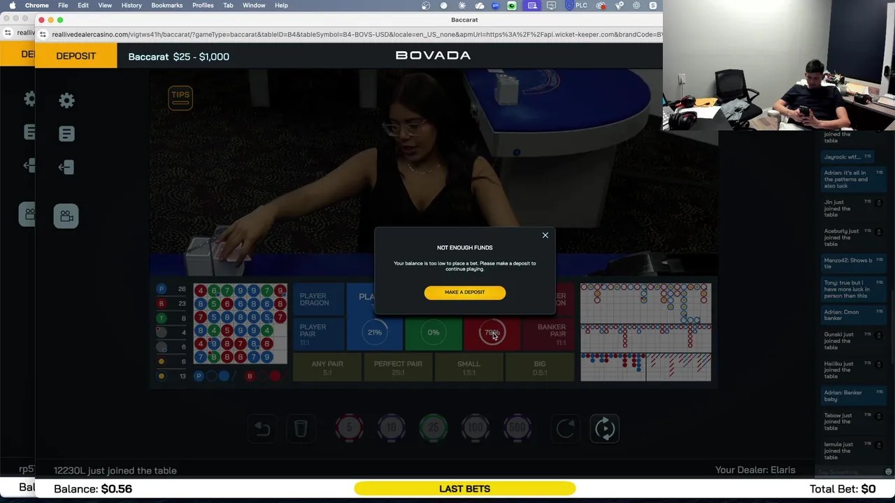
Task: Click the undo last bet icon
Action: tap(262, 428)
